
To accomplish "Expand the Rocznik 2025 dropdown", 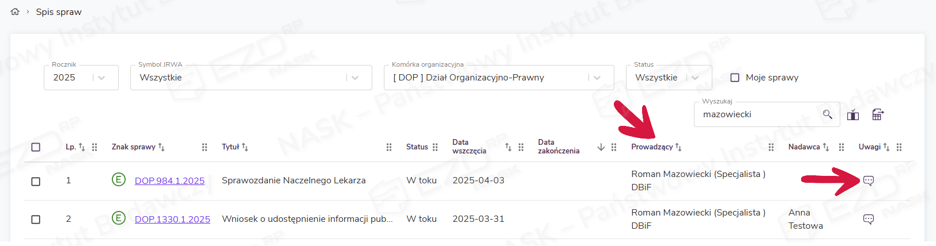I will coord(101,78).
